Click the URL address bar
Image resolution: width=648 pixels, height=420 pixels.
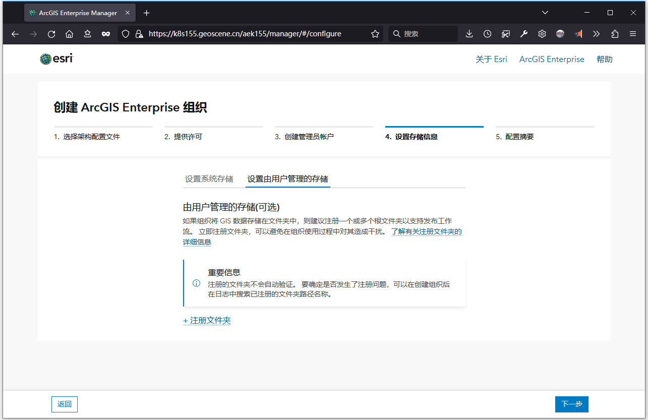(x=251, y=34)
